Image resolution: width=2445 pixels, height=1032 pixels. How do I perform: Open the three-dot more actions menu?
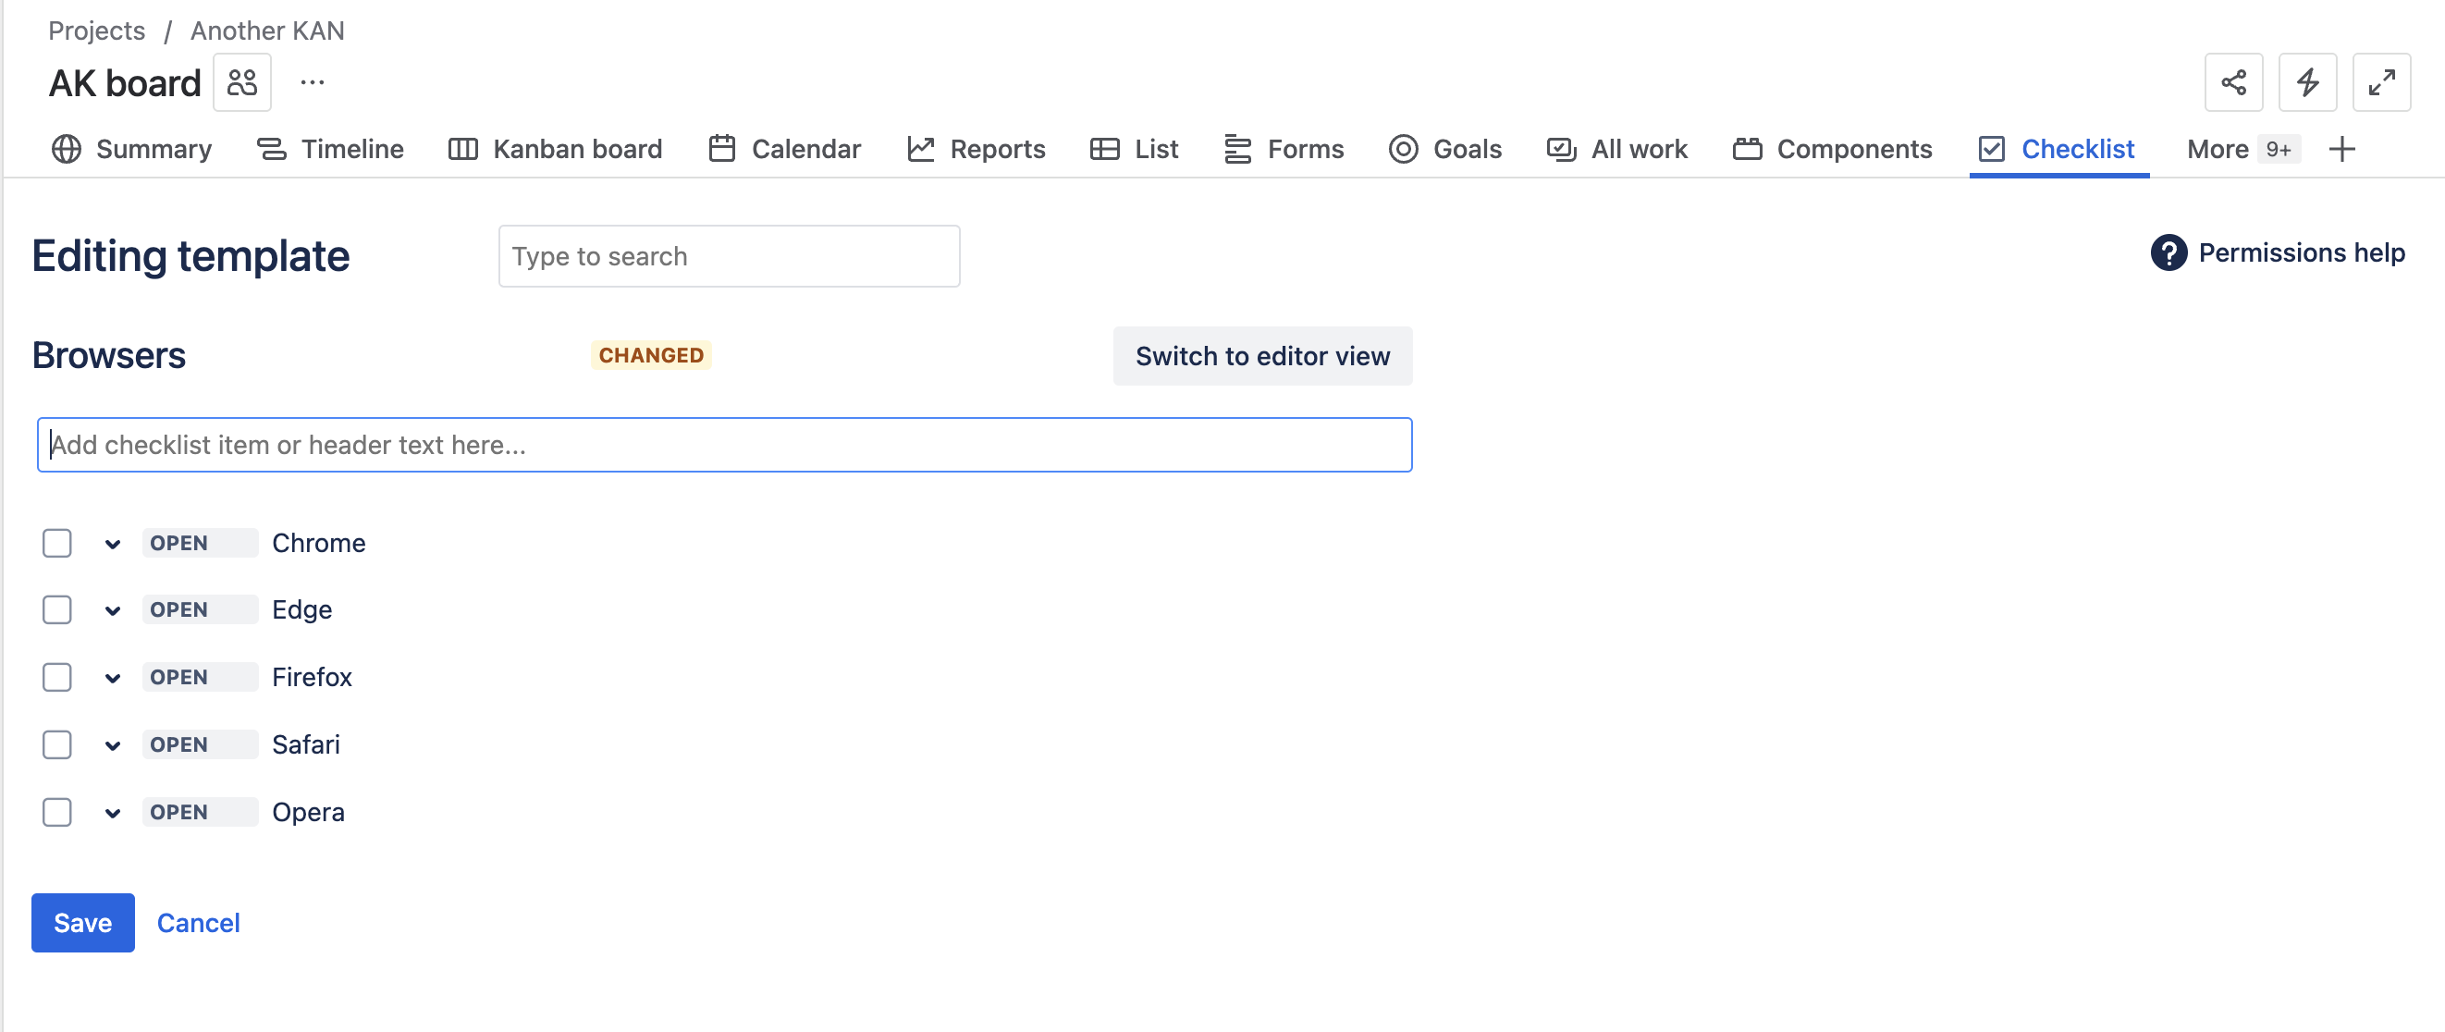pos(313,82)
